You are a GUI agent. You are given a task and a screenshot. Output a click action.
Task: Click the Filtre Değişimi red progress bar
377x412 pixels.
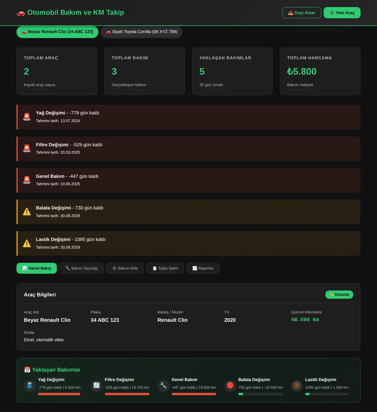(x=127, y=394)
